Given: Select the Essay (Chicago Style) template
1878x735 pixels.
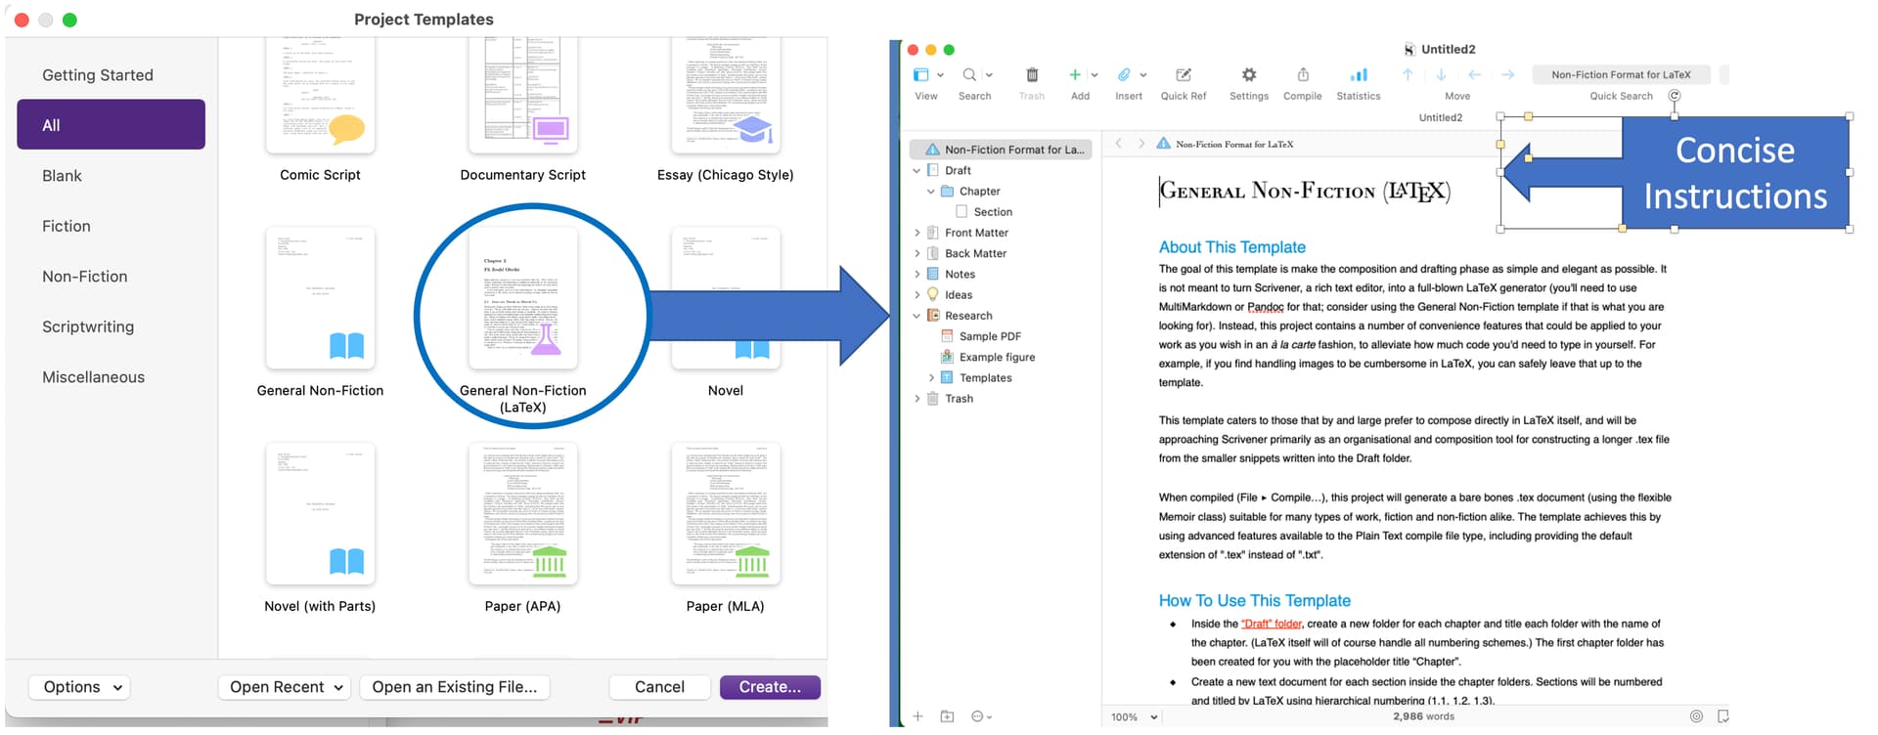Looking at the screenshot, I should (726, 96).
